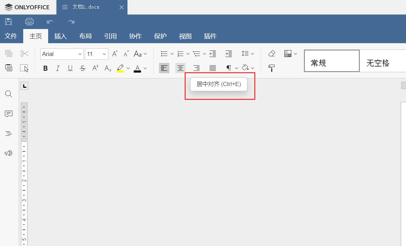
Task: Toggle bold formatting
Action: (x=45, y=68)
